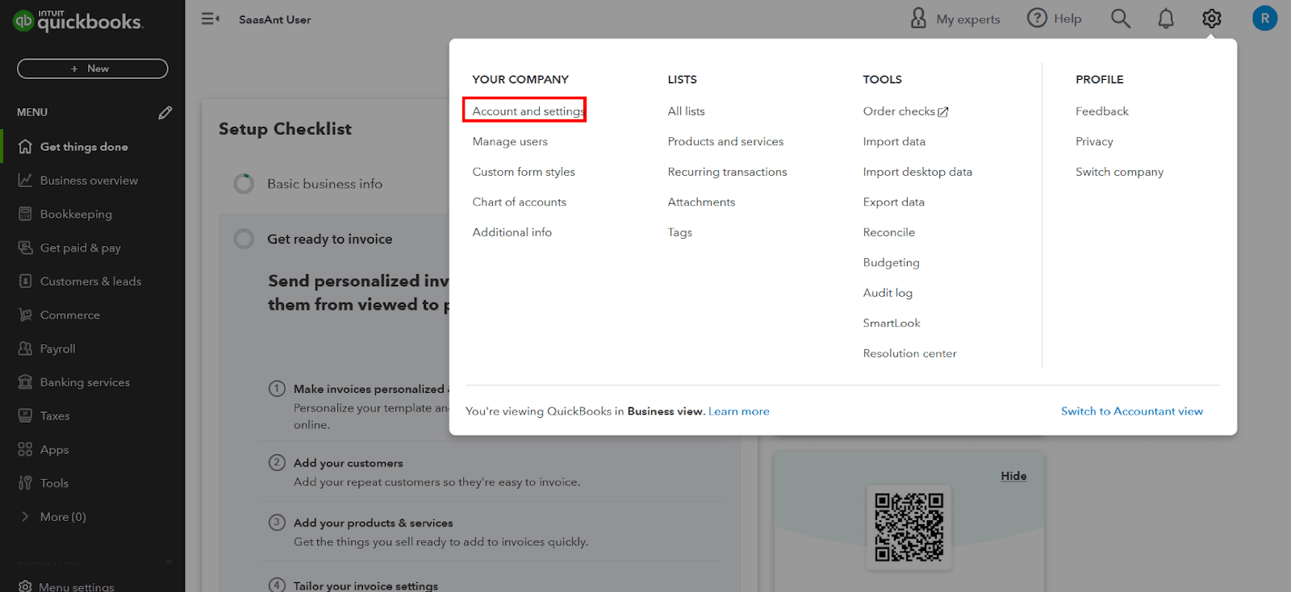The image size is (1291, 592).
Task: Open Budgeting
Action: (x=891, y=262)
